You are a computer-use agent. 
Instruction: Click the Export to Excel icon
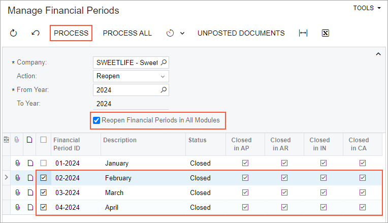coord(326,33)
